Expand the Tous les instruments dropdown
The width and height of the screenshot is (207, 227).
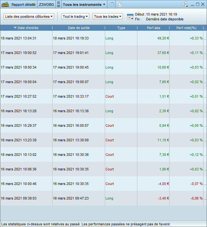[84, 5]
